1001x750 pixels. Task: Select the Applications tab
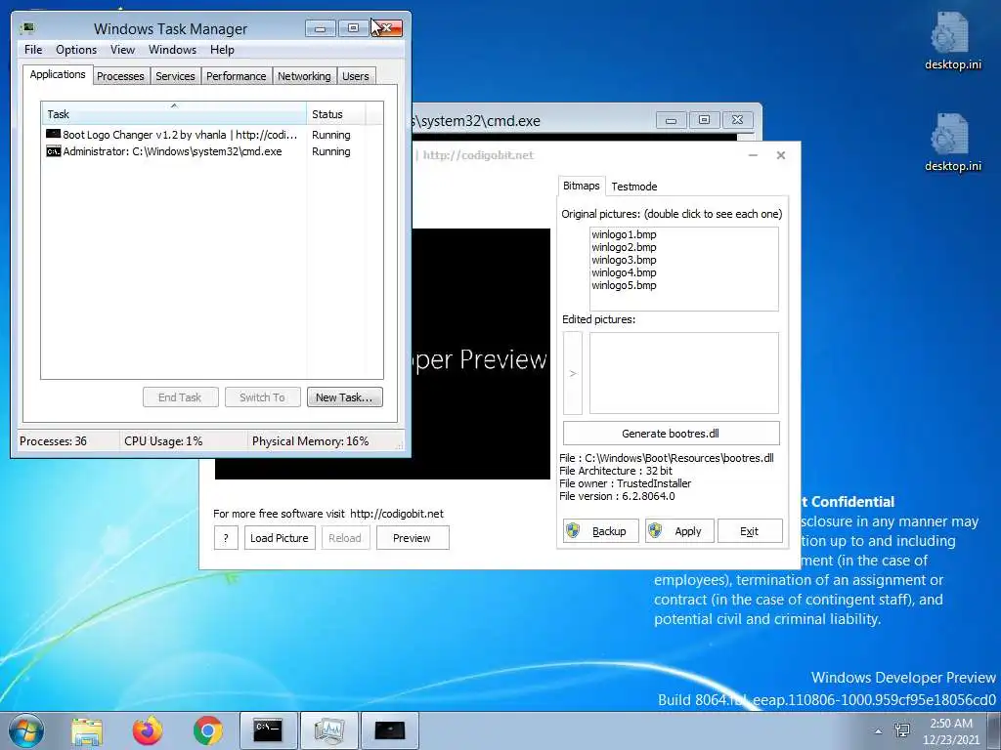coord(58,74)
